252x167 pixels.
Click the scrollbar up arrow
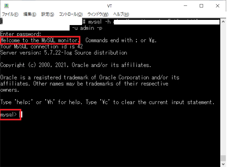(223, 21)
